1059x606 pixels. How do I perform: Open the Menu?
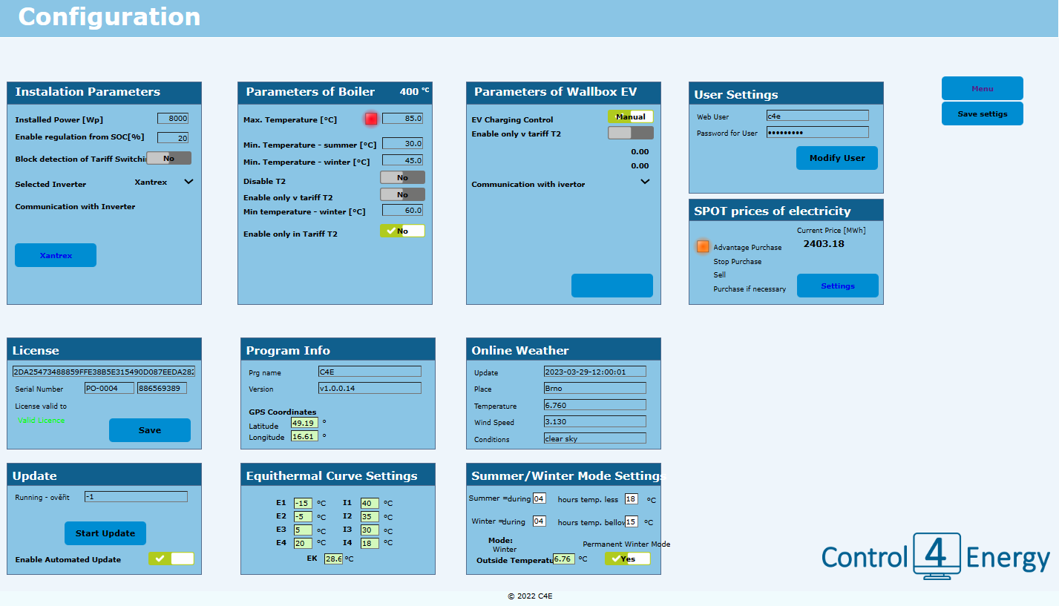(x=982, y=88)
